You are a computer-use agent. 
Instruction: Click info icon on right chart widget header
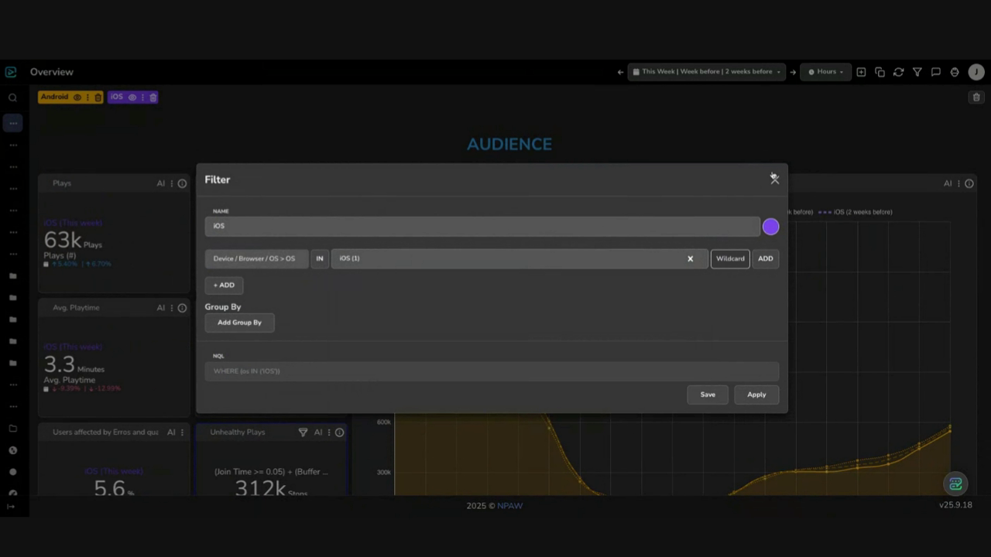(x=969, y=183)
